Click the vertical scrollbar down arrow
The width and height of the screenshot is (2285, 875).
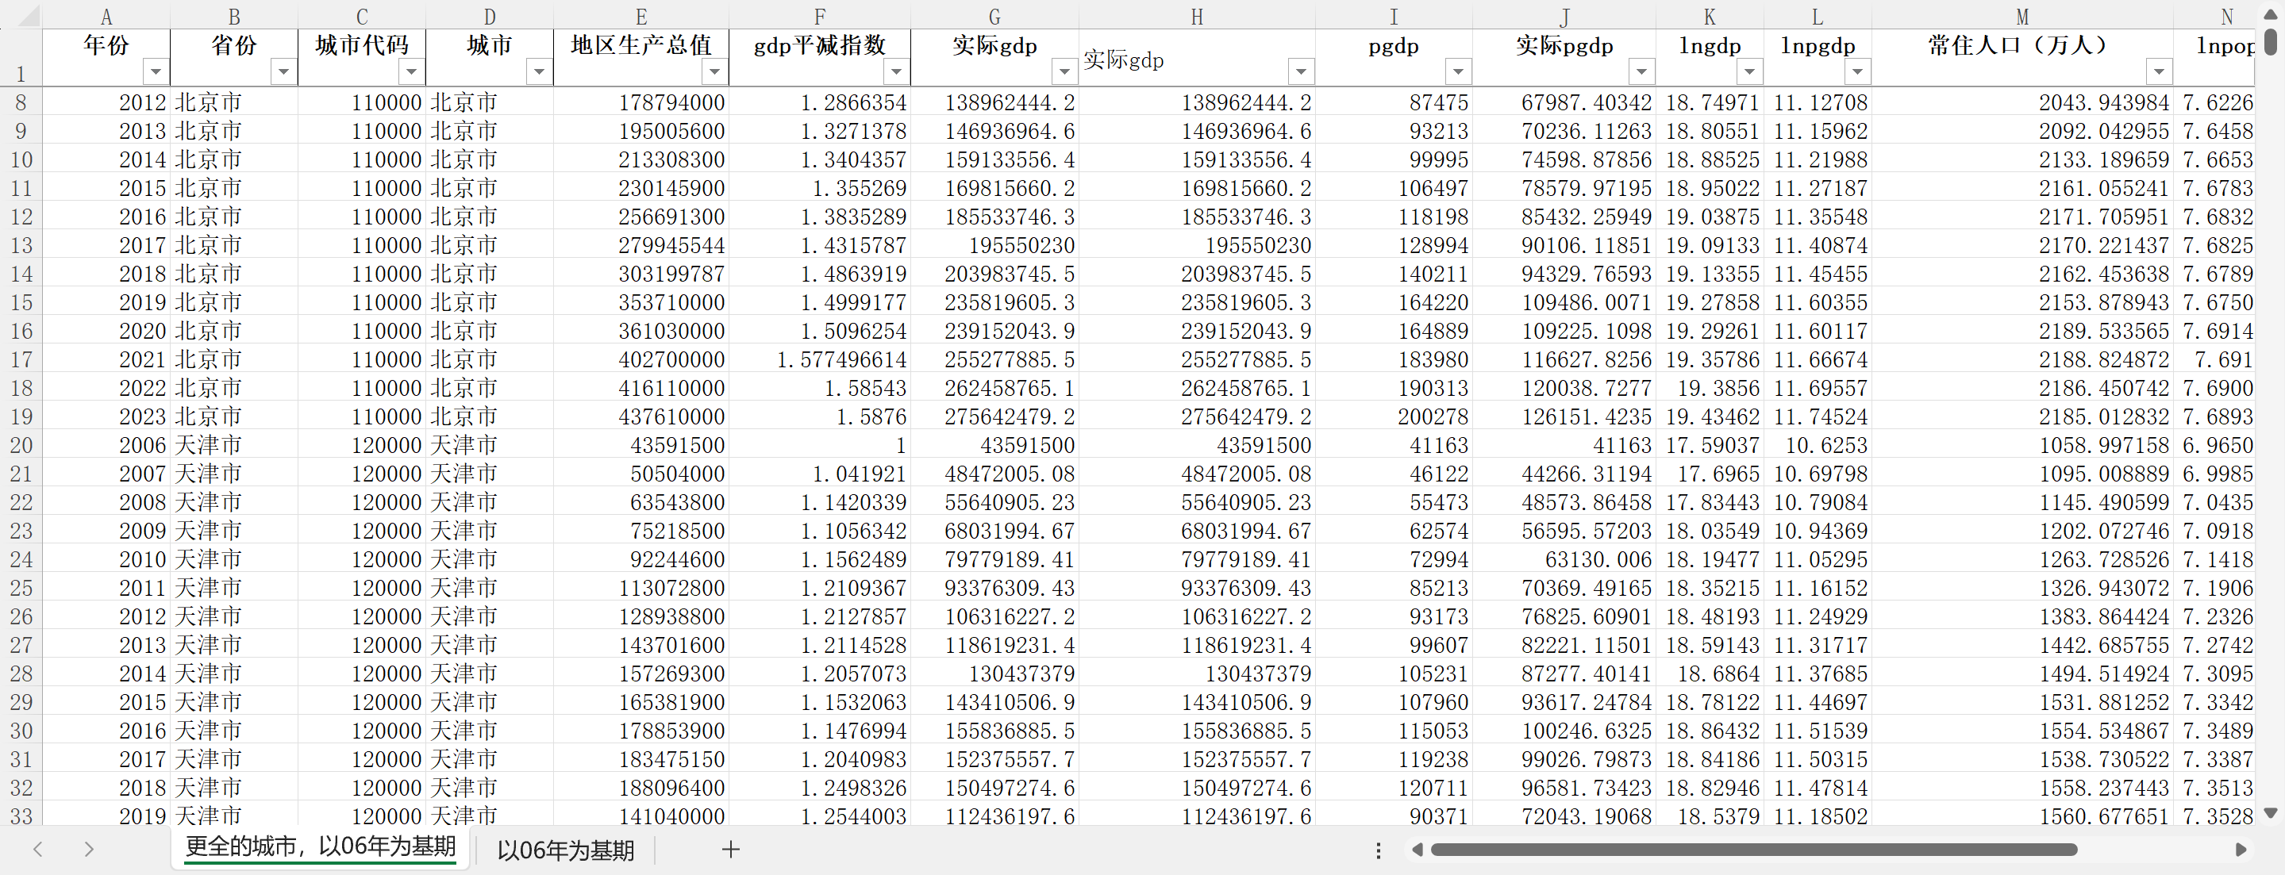click(x=2270, y=812)
